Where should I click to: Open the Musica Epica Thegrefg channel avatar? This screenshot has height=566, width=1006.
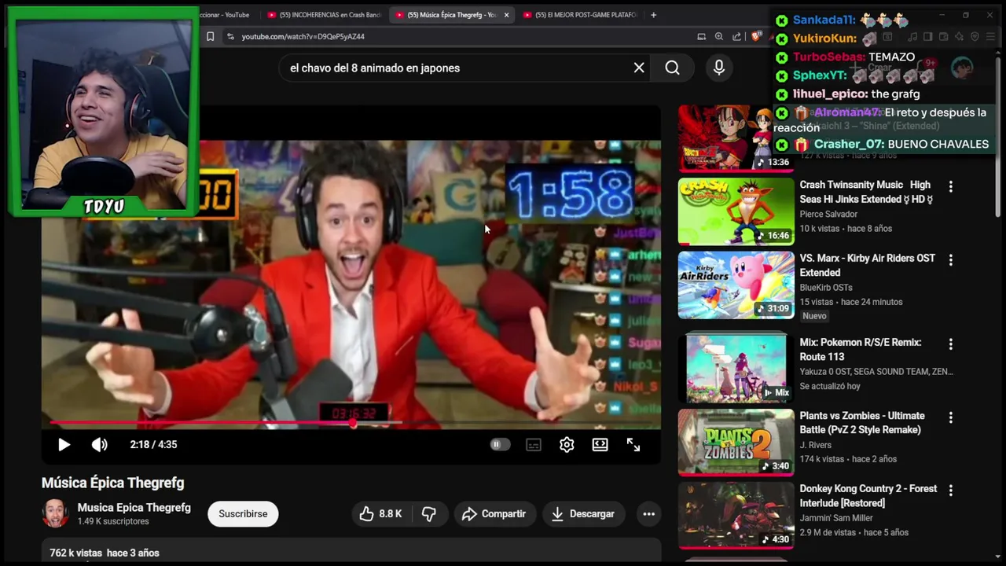click(55, 514)
